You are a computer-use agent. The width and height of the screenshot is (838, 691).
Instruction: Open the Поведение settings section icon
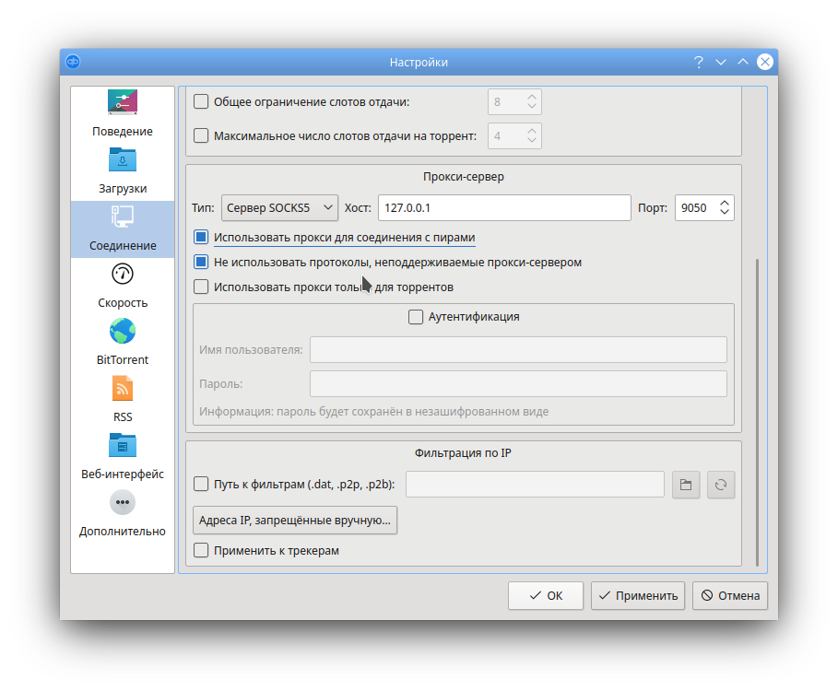pyautogui.click(x=123, y=102)
